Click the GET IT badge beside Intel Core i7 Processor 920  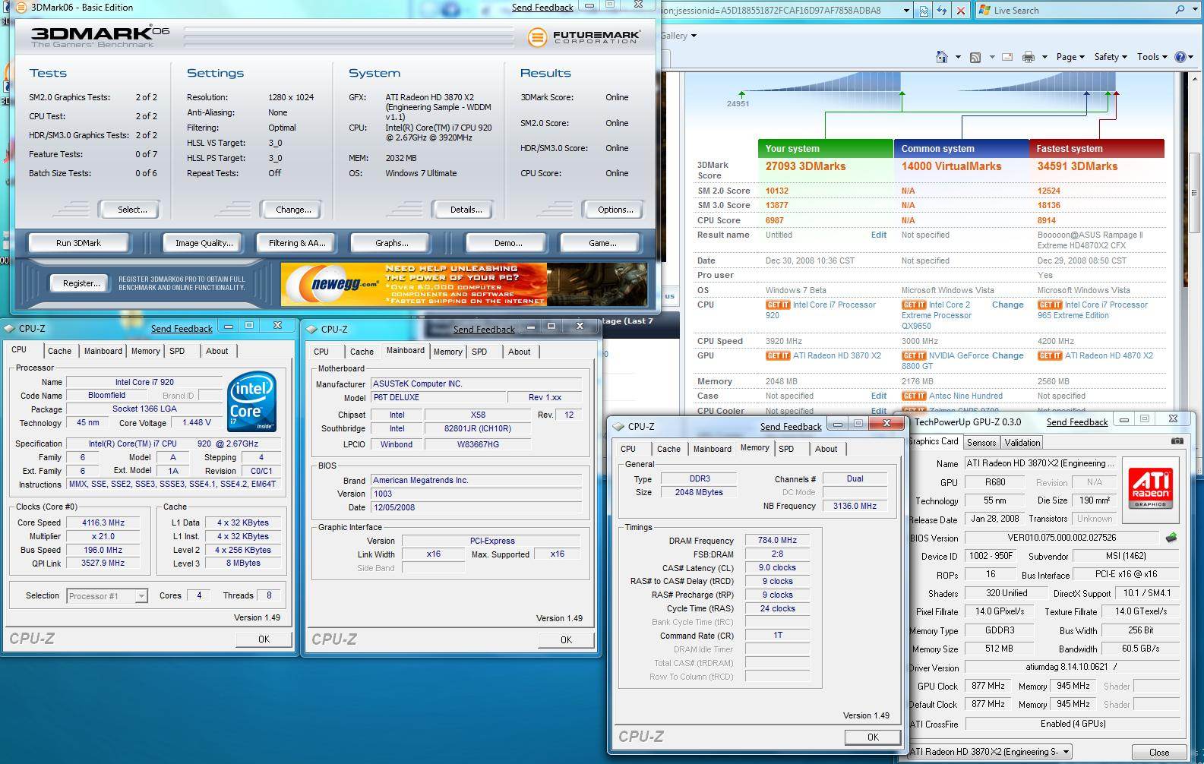click(778, 305)
